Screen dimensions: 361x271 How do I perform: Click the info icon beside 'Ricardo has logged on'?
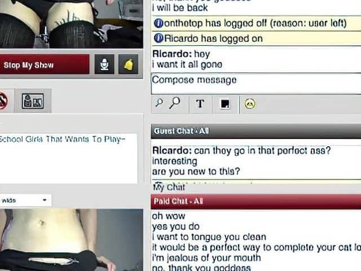tap(159, 38)
